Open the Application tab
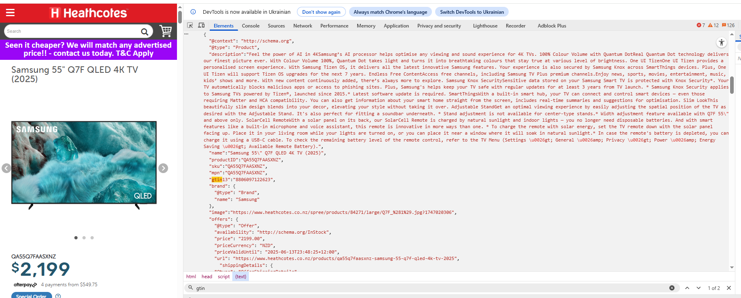 coord(396,26)
